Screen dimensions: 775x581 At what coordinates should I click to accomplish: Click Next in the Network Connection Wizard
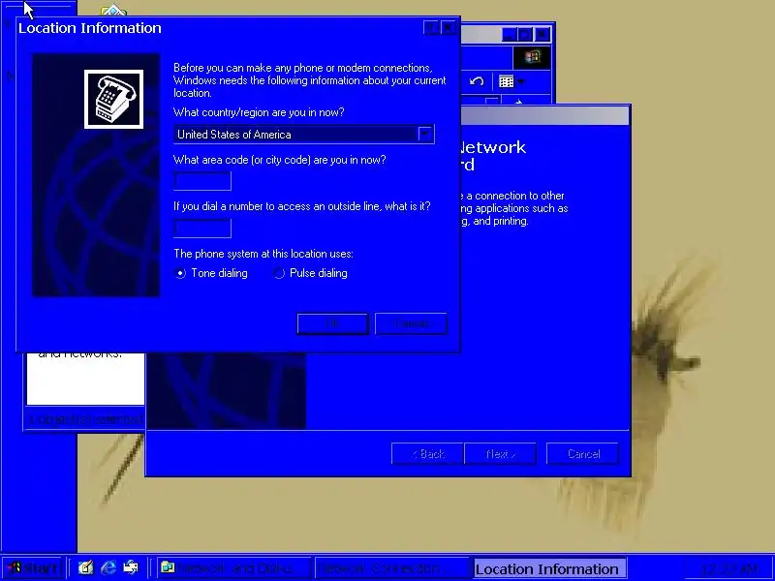500,454
